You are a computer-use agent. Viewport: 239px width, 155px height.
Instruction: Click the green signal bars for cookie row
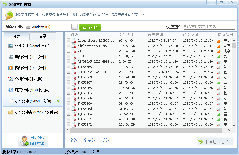(219, 57)
